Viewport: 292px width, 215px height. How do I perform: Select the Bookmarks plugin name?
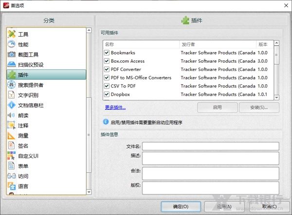(x=123, y=53)
